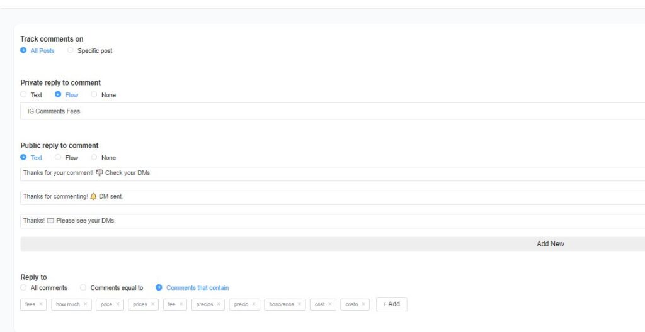Choose 'All Posts' under Track comments on
Viewport: 645px width, 332px height.
[24, 50]
